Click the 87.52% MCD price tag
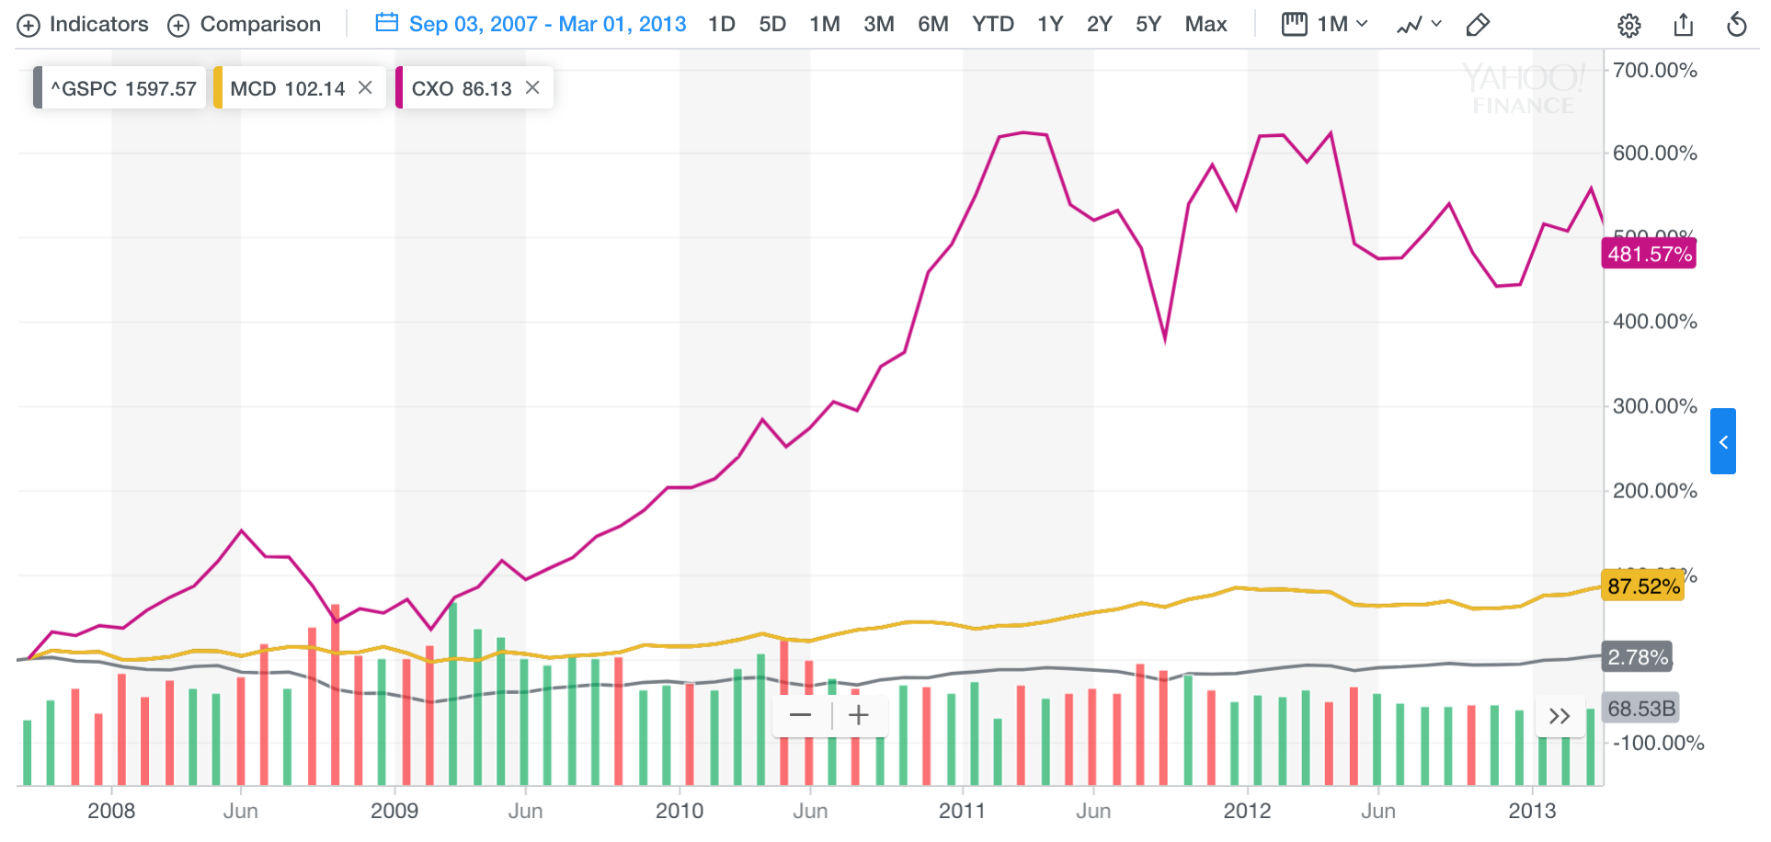1771x842 pixels. tap(1643, 586)
